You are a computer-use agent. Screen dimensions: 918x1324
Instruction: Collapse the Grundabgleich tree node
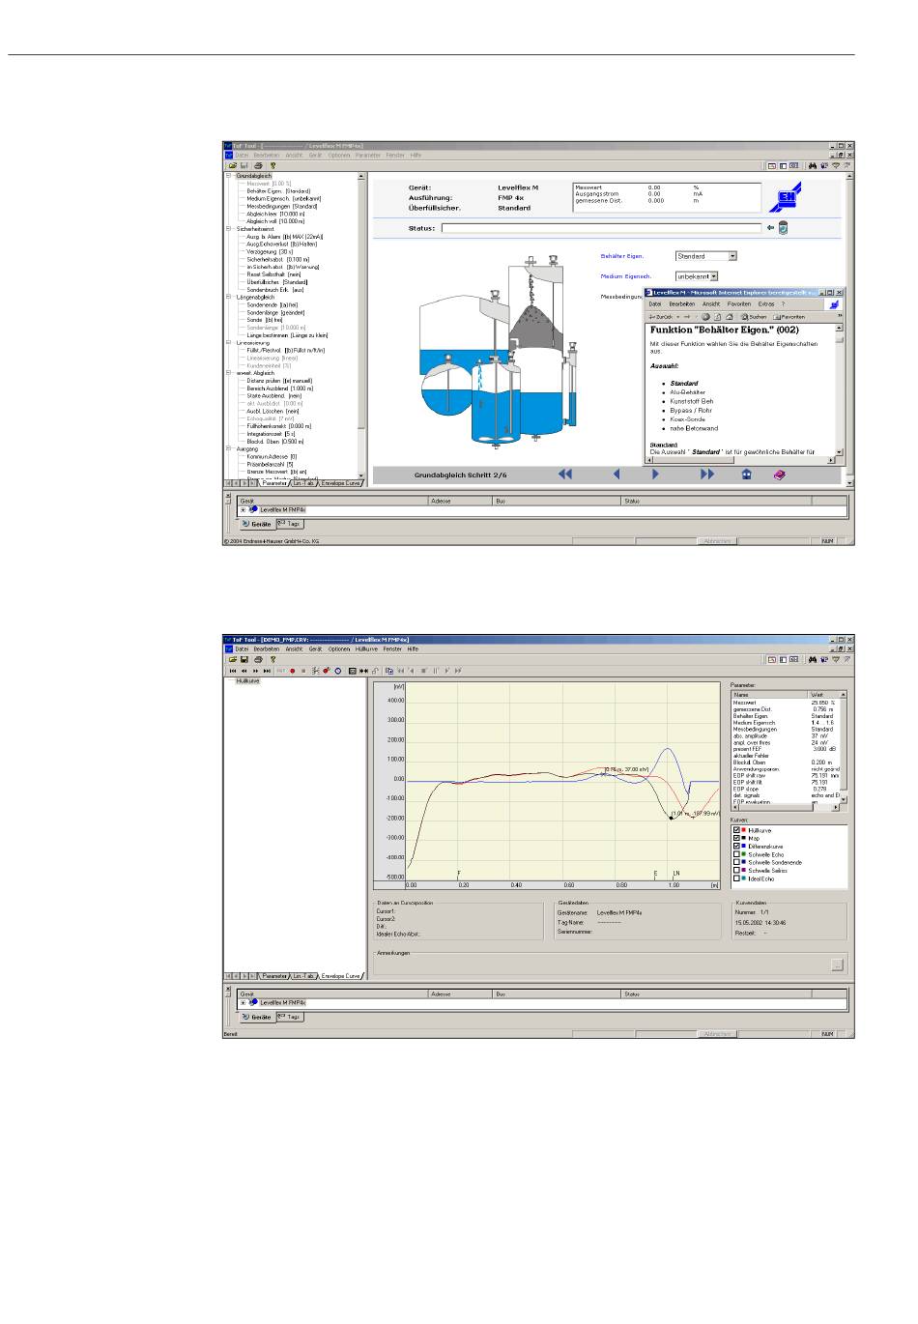click(x=229, y=176)
